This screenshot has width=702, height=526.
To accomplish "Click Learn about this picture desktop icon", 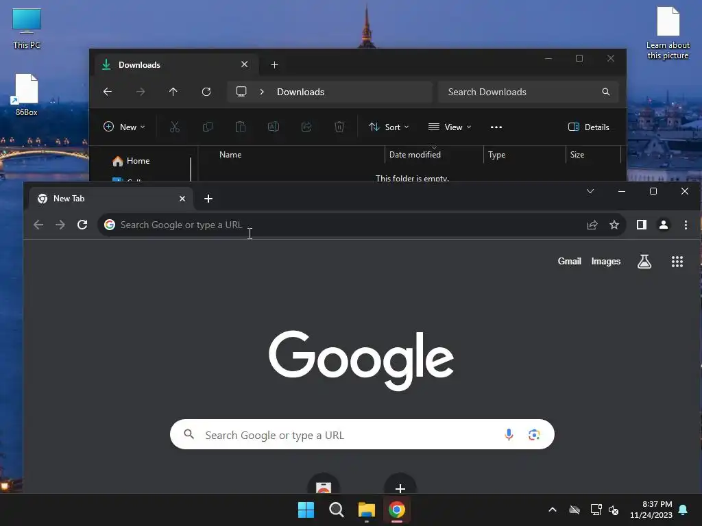I will tap(668, 33).
